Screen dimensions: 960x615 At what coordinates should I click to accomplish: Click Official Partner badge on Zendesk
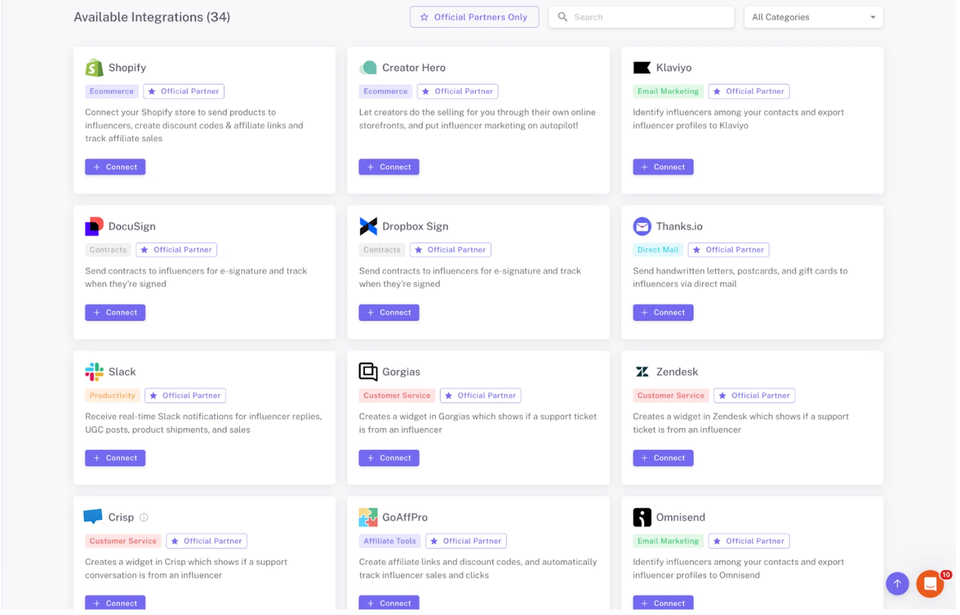(x=754, y=396)
